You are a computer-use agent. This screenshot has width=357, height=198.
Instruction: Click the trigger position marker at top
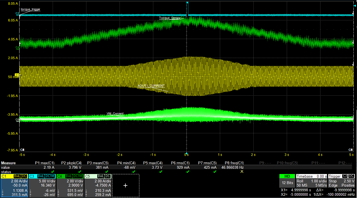pos(187,3)
